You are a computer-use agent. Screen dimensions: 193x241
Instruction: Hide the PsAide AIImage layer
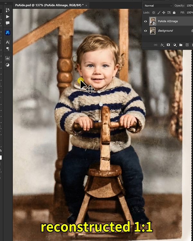coord(145,21)
